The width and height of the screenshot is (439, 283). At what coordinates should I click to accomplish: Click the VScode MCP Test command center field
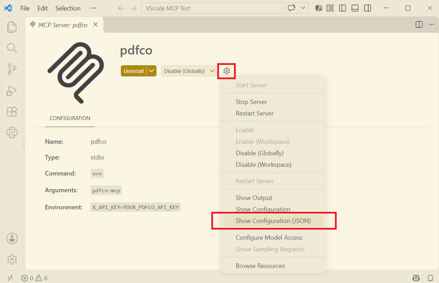tap(212, 8)
